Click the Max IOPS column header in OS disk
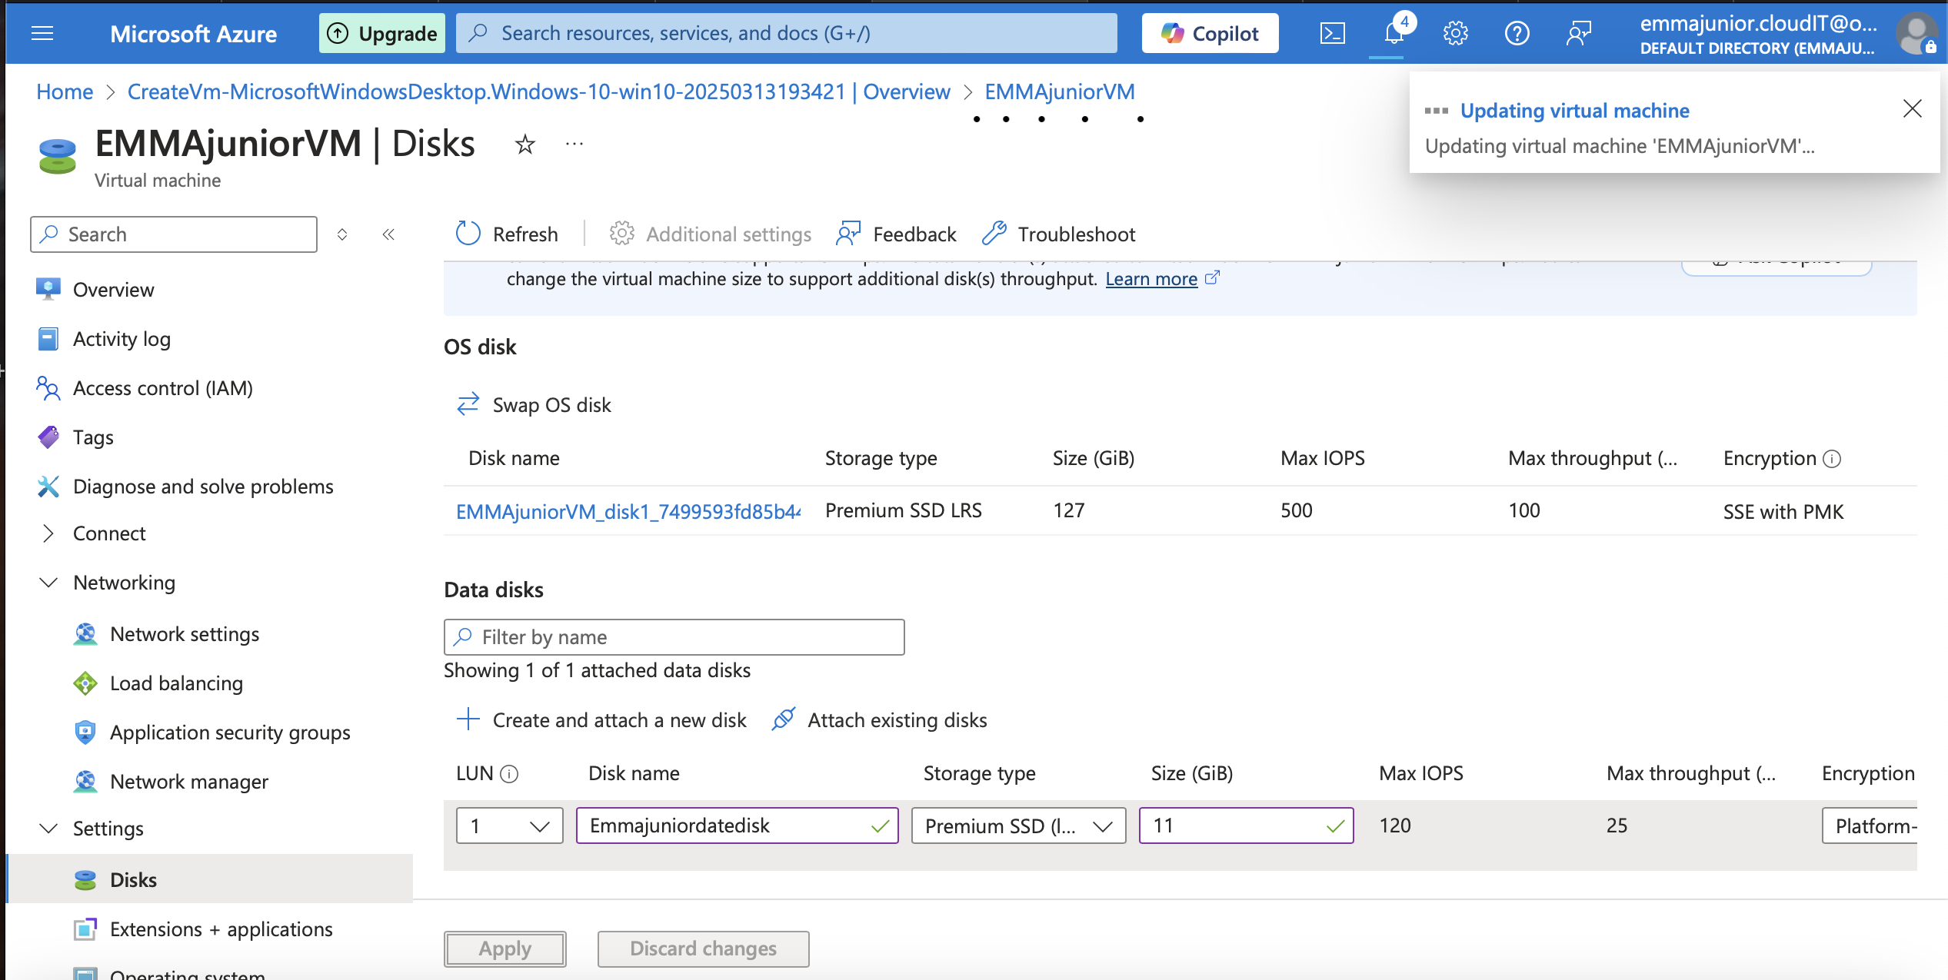This screenshot has width=1948, height=980. (1322, 458)
